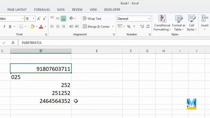The height and width of the screenshot is (118, 210).
Task: Open fill color dropdown arrow
Action: coord(36,27)
